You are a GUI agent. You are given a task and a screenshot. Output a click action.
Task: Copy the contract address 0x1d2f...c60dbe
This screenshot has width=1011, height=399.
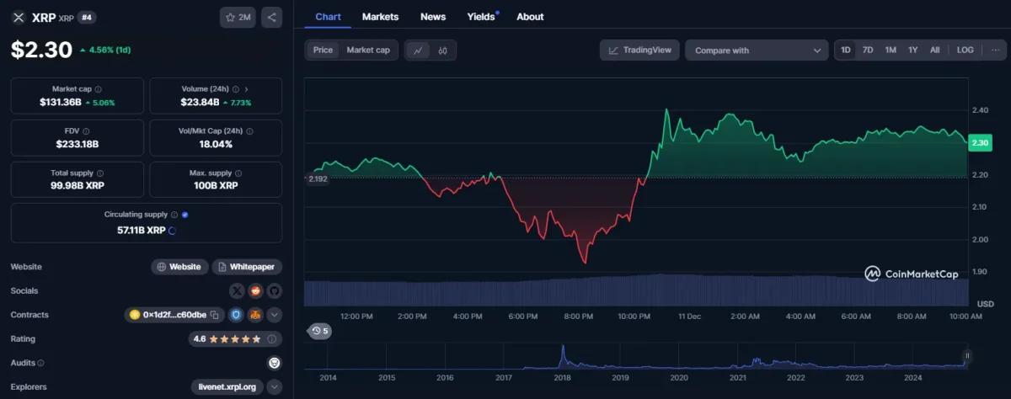pyautogui.click(x=215, y=315)
